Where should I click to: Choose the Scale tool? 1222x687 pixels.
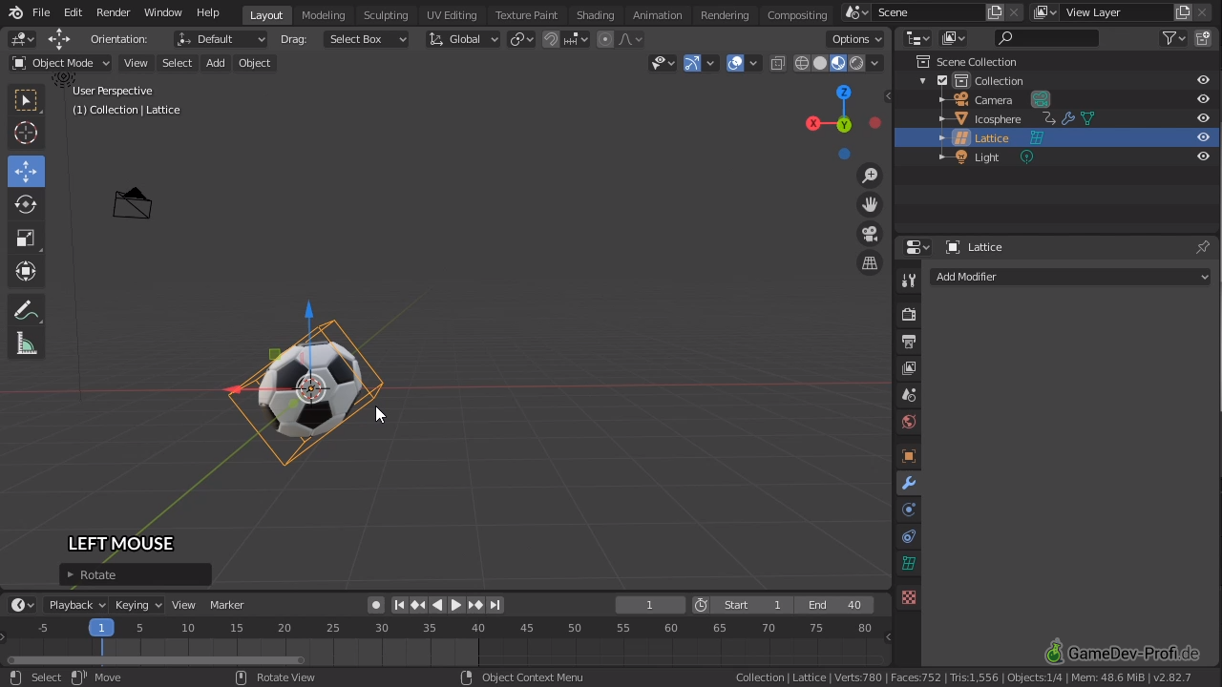click(x=26, y=239)
